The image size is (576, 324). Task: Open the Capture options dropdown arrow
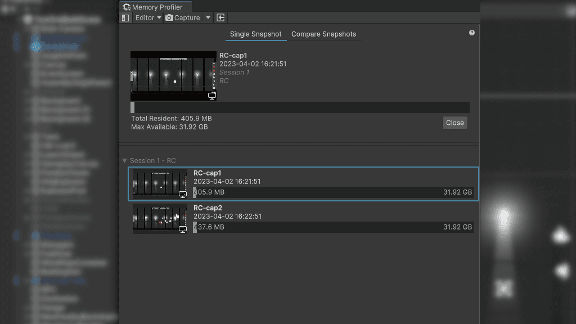208,17
